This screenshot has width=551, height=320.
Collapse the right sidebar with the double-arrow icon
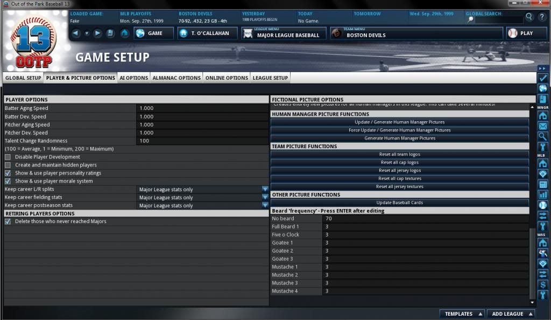click(542, 68)
